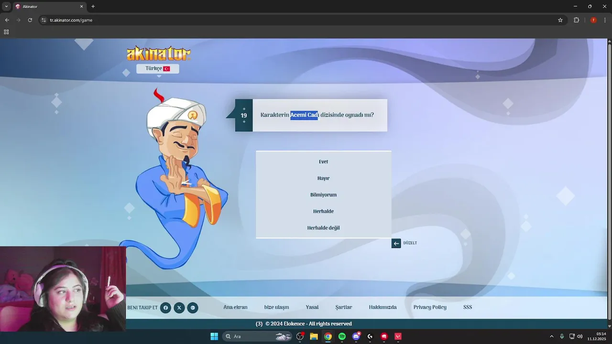View site information icon in address bar
The height and width of the screenshot is (344, 612).
click(x=44, y=20)
